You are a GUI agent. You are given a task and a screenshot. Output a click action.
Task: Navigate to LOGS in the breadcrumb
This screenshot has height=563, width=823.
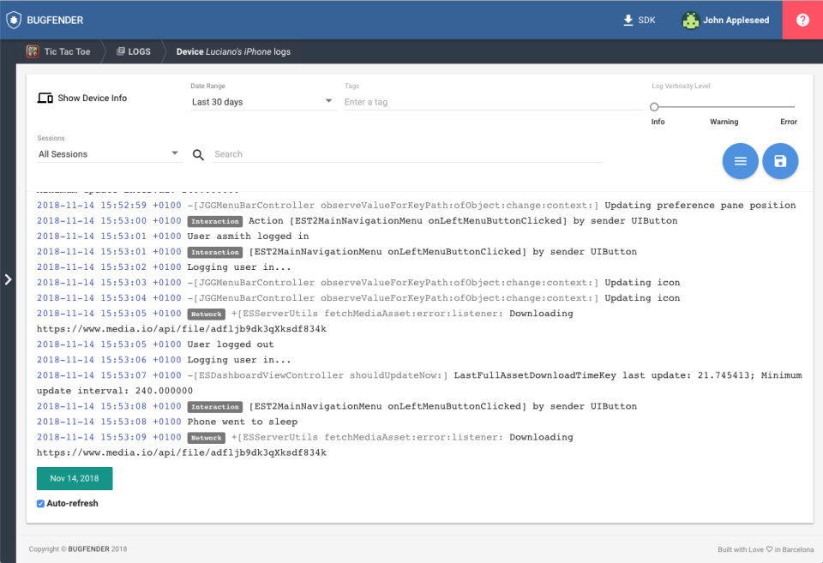[139, 51]
